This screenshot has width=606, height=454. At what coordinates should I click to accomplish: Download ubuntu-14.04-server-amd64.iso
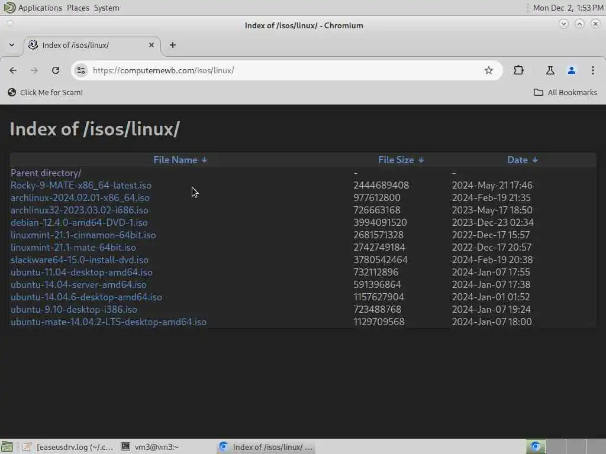pyautogui.click(x=79, y=284)
